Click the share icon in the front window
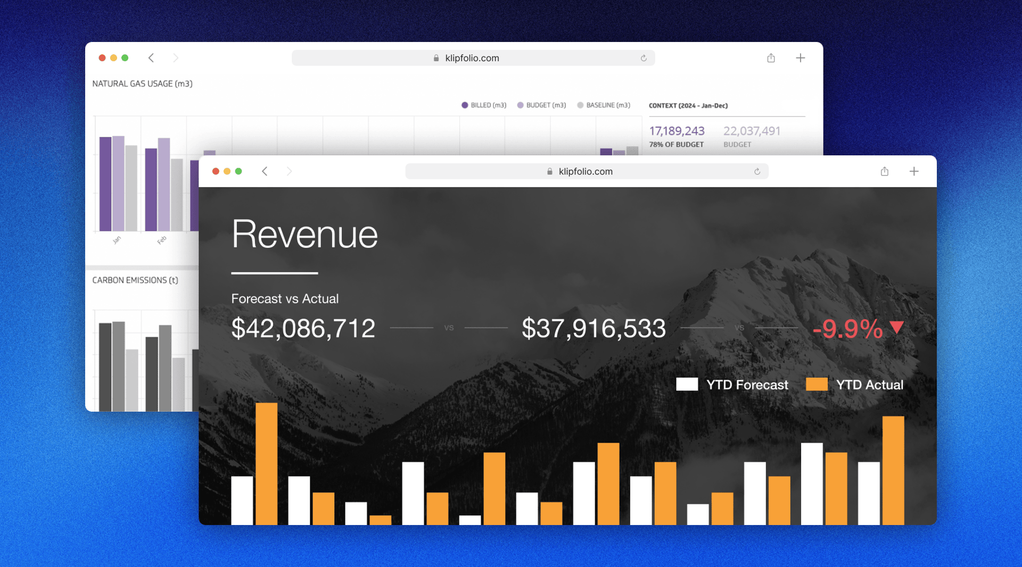1022x567 pixels. coord(885,171)
